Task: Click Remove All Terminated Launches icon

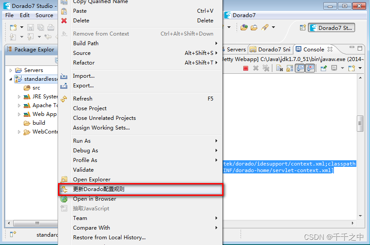Action: click(x=266, y=68)
